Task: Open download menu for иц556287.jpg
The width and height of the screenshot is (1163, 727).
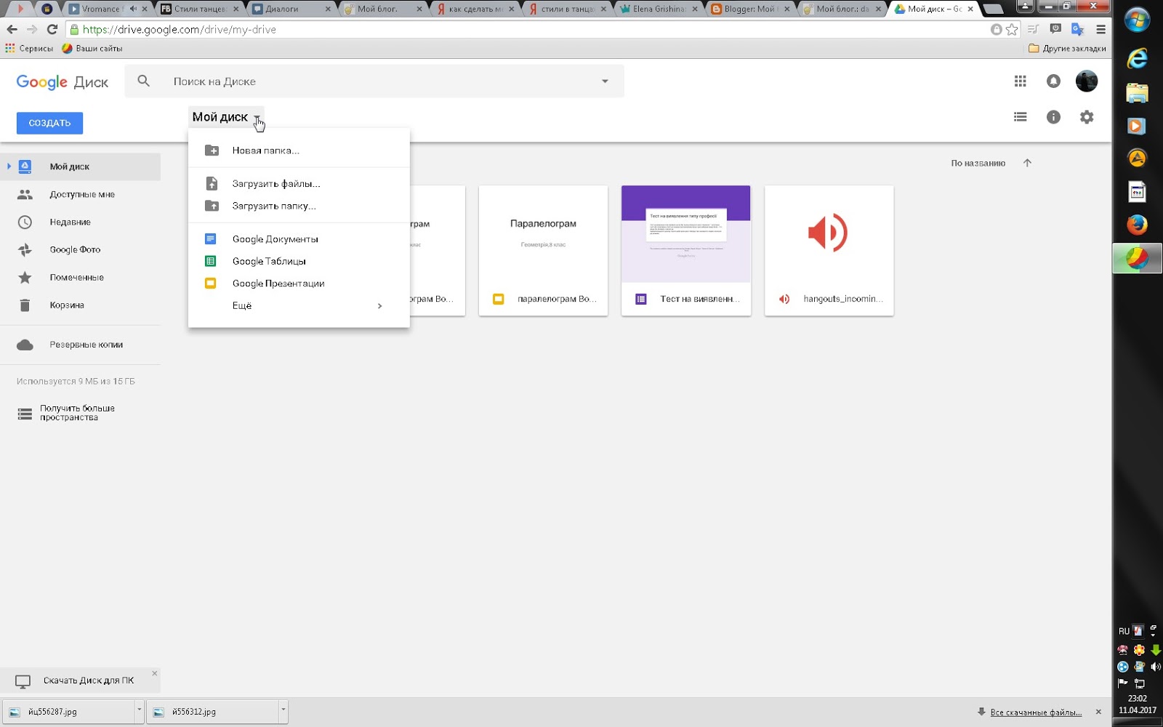Action: click(x=139, y=712)
